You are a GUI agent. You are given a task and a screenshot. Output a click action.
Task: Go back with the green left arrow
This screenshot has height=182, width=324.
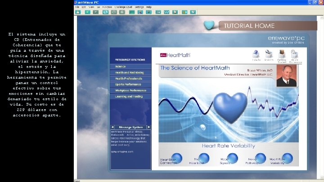(x=88, y=12)
